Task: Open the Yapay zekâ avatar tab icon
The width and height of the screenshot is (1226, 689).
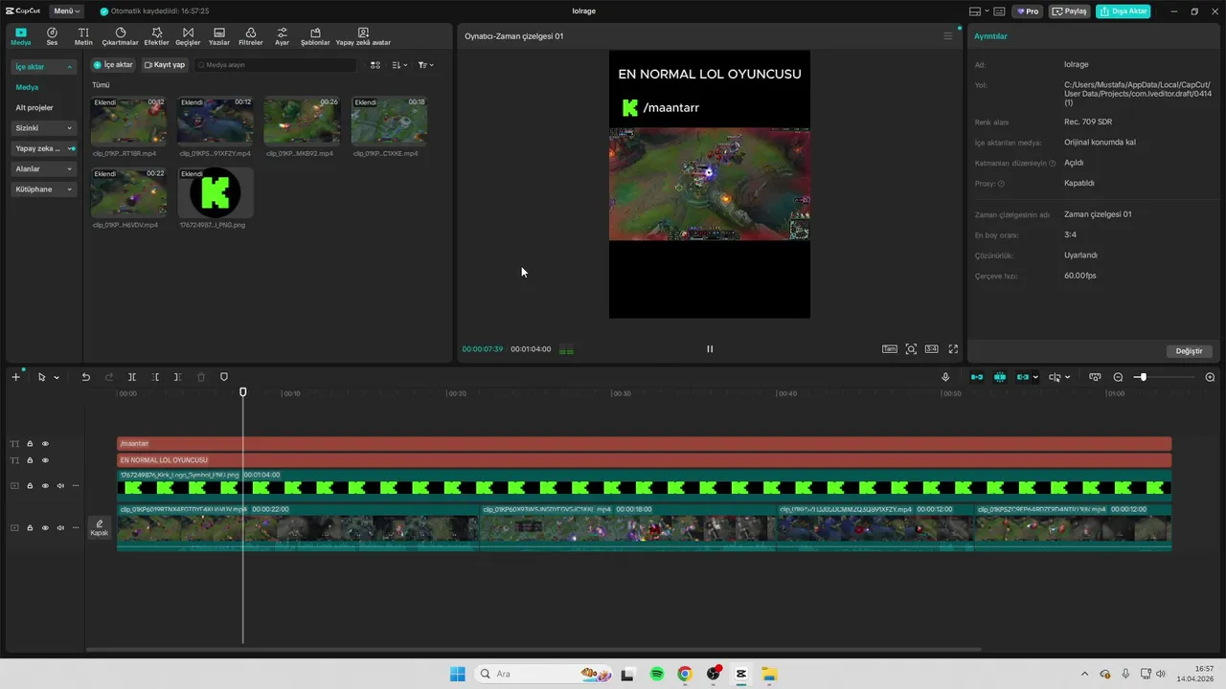Action: (363, 33)
